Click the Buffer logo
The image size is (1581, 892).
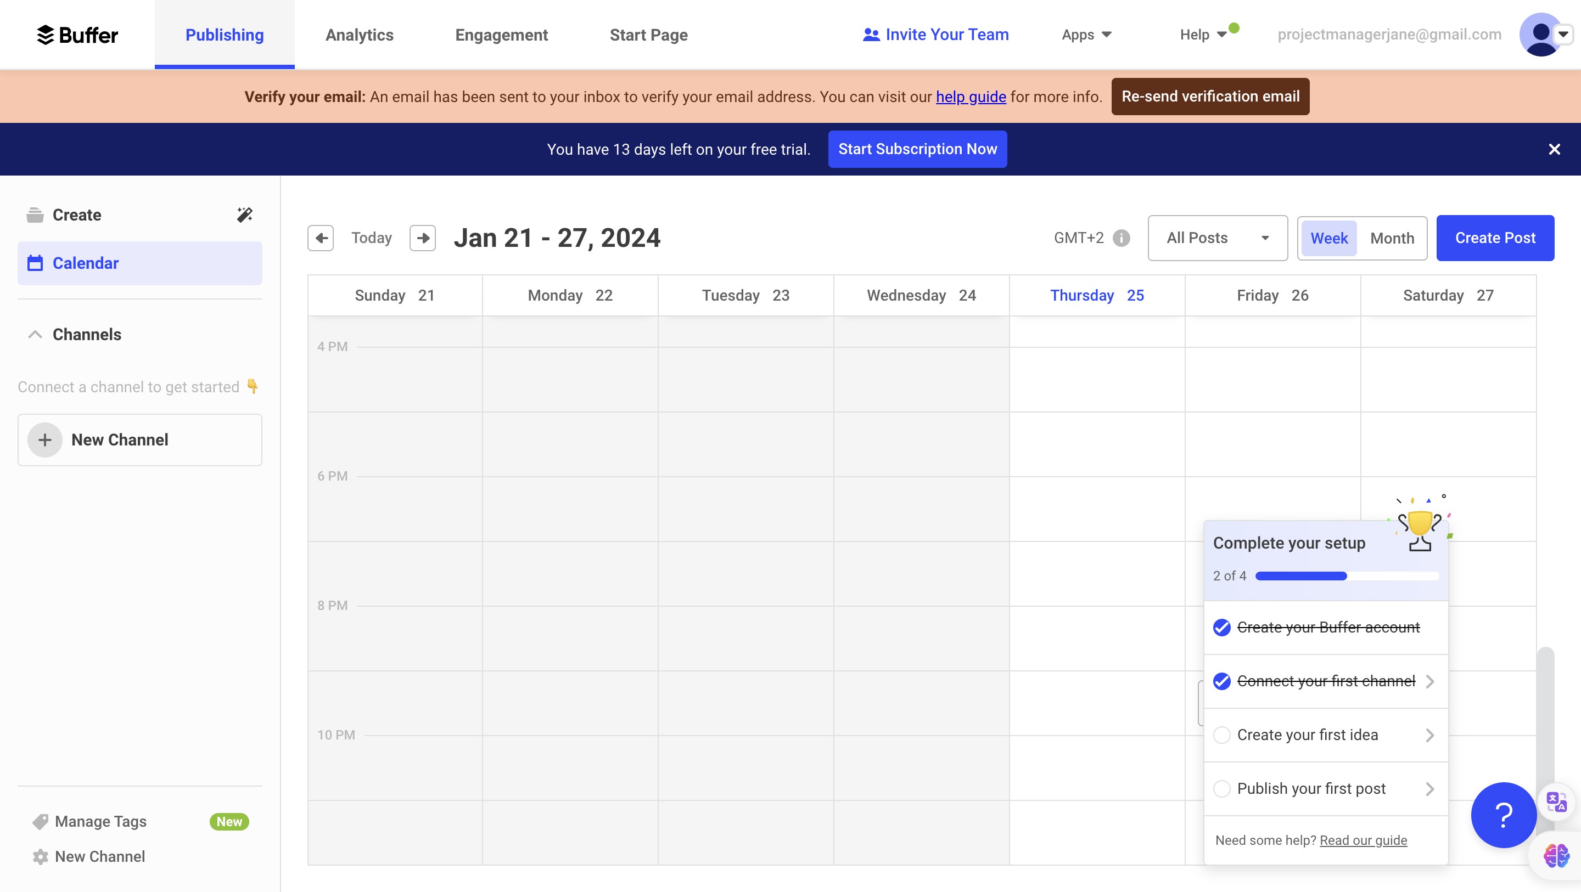(x=77, y=35)
